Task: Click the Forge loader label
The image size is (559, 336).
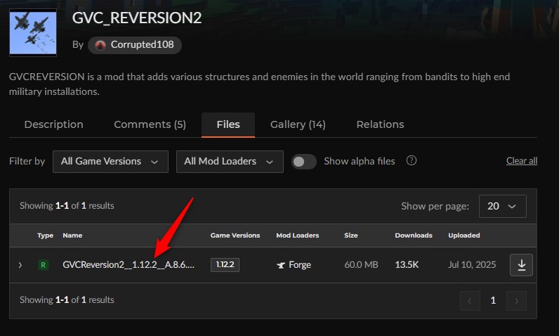Action: [x=300, y=265]
